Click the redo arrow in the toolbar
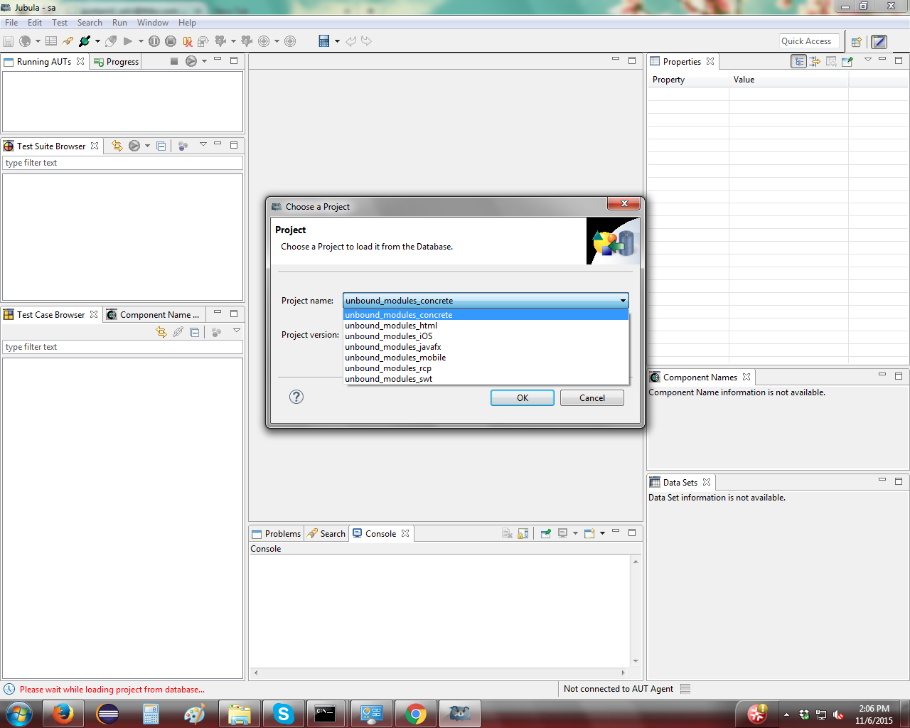 click(x=366, y=41)
